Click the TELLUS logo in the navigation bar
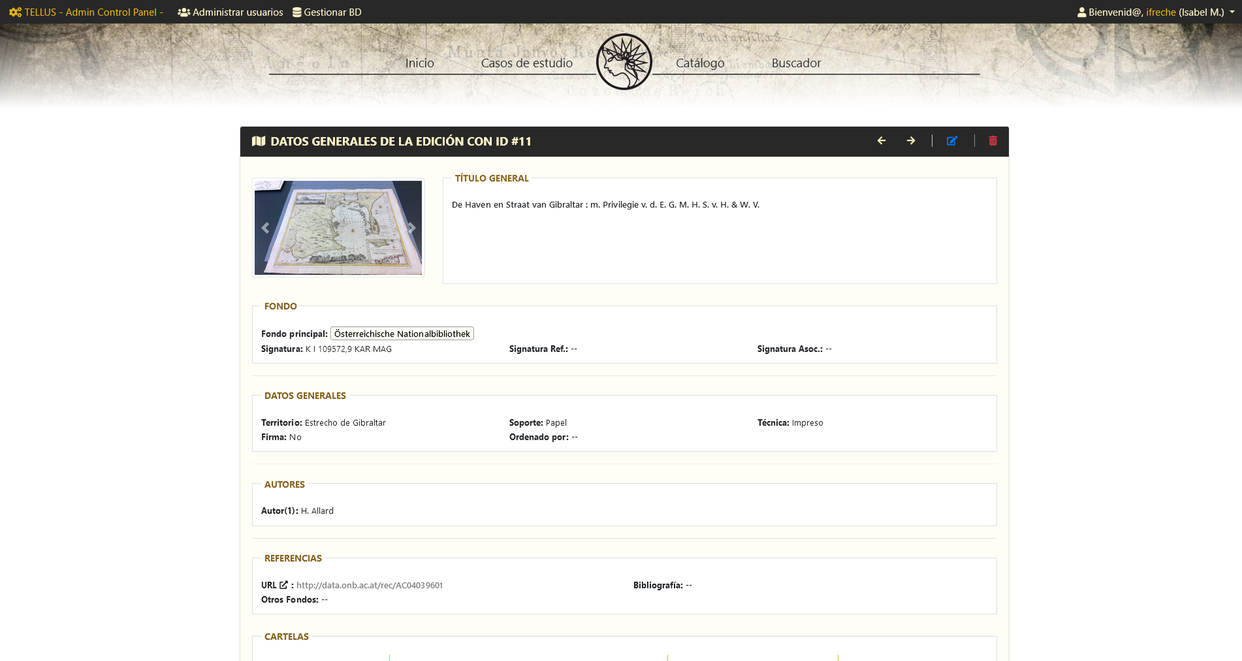Image resolution: width=1242 pixels, height=661 pixels. 624,61
